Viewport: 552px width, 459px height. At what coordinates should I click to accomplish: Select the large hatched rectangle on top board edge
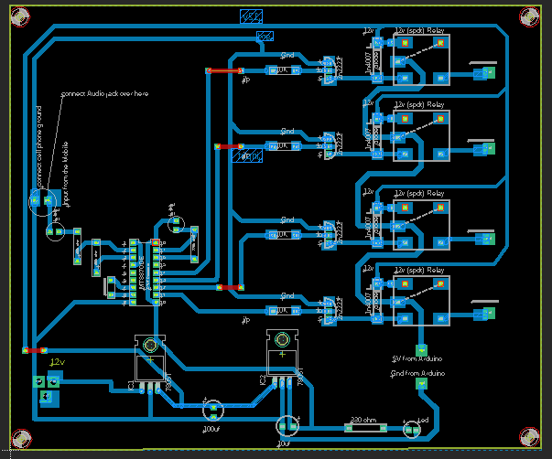pyautogui.click(x=251, y=16)
